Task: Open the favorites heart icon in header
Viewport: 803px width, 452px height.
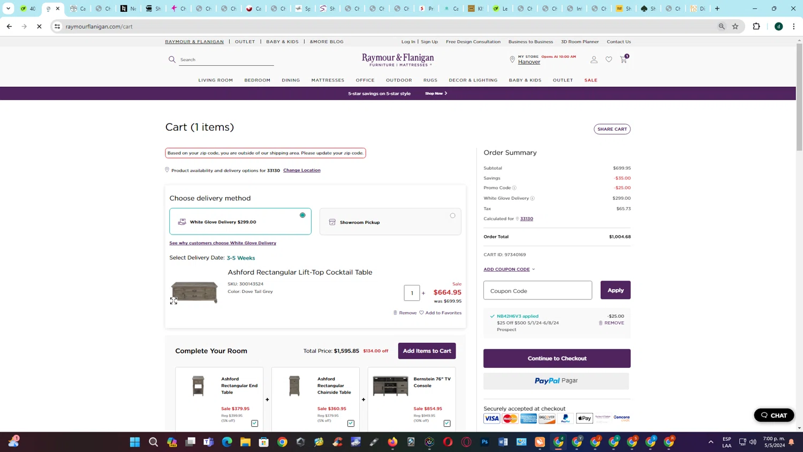Action: tap(609, 59)
